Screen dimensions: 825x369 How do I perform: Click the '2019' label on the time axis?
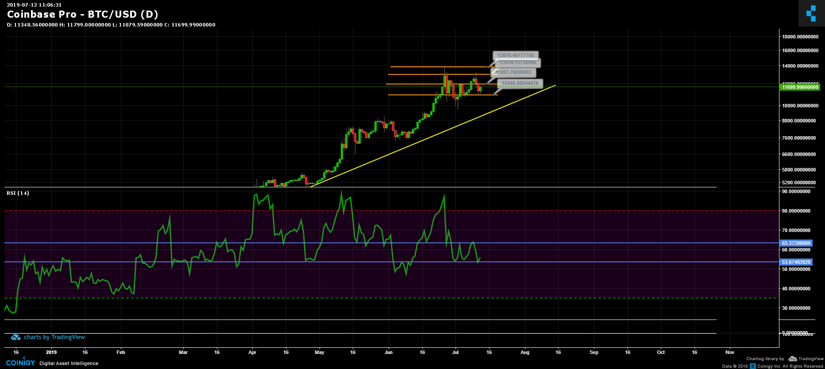pos(51,352)
